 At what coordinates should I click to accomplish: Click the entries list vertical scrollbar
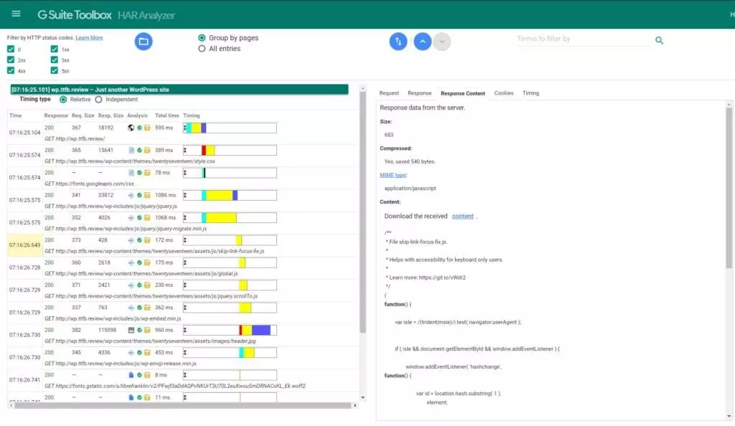pos(362,212)
